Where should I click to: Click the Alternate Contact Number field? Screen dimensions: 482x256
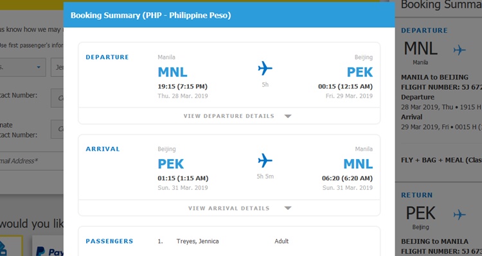[x=57, y=129]
